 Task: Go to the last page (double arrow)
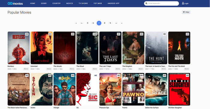coord(122,23)
